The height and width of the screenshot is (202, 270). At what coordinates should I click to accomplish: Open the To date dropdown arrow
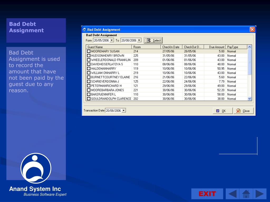[139, 40]
